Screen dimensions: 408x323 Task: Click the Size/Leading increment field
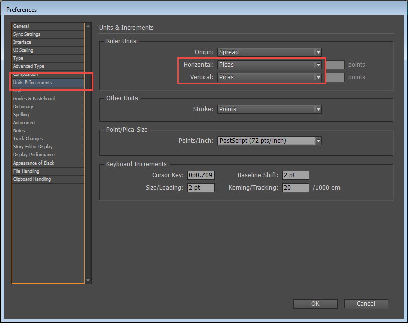pyautogui.click(x=201, y=188)
